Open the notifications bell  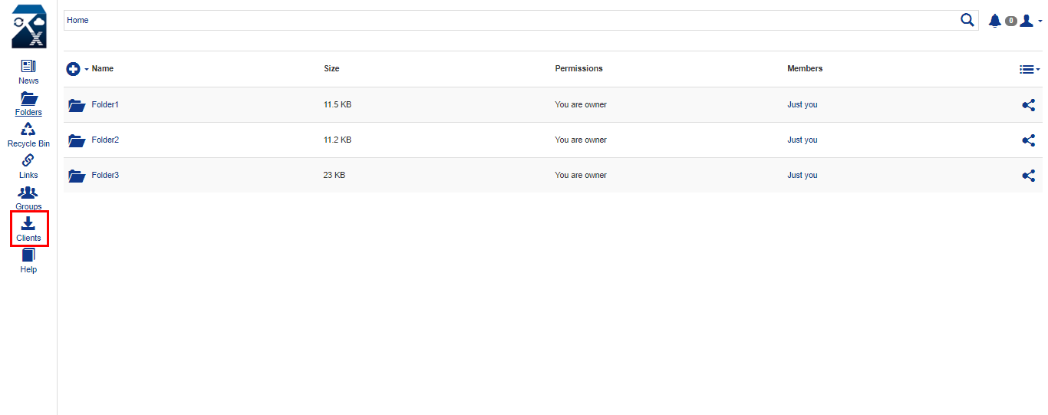pyautogui.click(x=995, y=21)
